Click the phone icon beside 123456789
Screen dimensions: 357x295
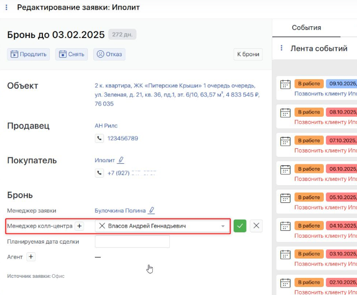99,138
